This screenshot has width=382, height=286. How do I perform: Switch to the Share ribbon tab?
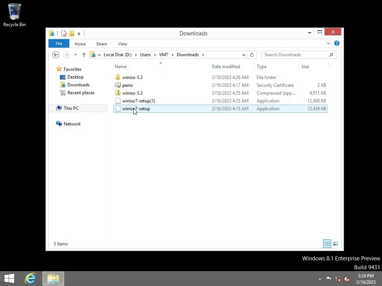(x=101, y=44)
